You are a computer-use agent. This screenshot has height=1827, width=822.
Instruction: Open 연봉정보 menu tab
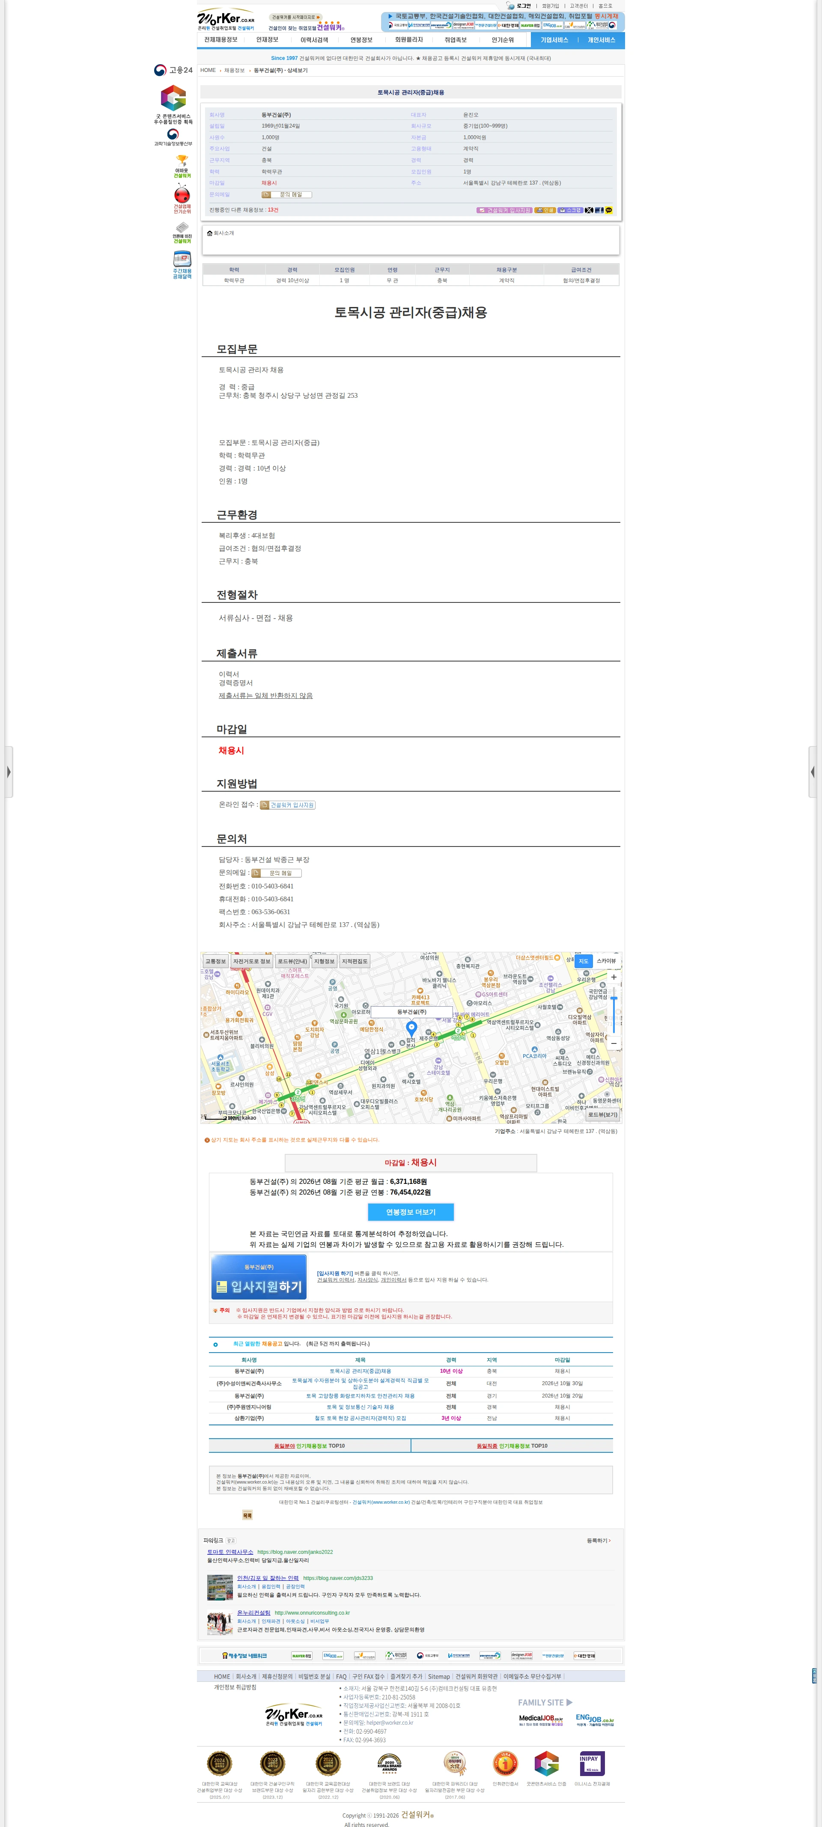pos(361,40)
